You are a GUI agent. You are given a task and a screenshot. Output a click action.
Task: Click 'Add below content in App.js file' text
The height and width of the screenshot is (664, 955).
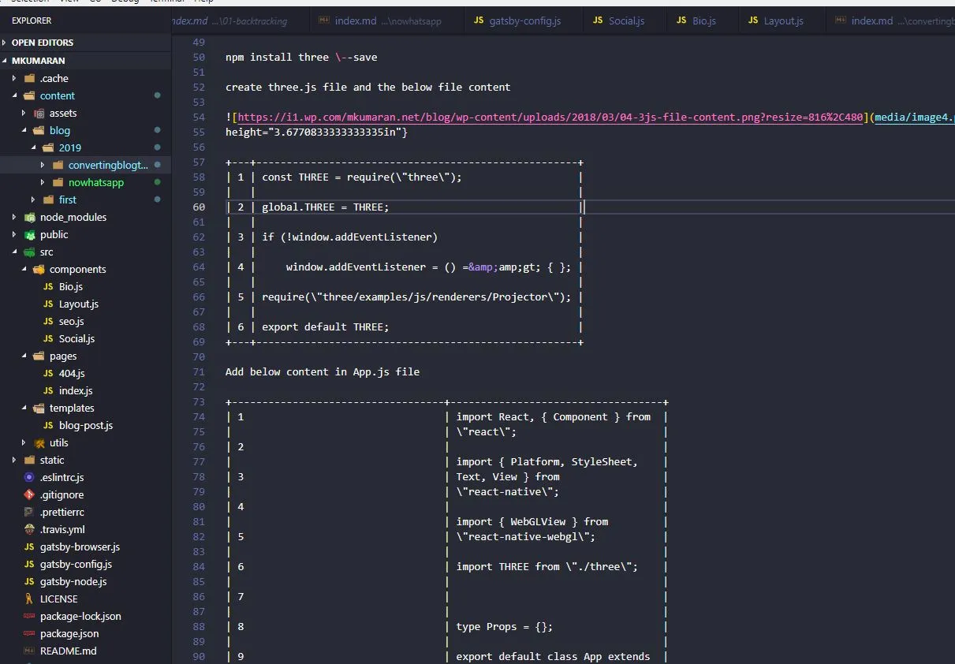pos(323,371)
